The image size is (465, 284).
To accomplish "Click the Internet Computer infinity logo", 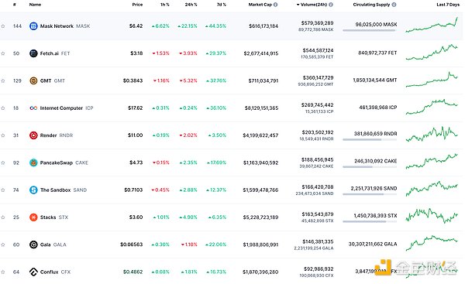I will 33,108.
